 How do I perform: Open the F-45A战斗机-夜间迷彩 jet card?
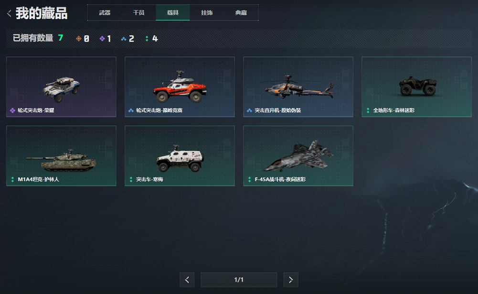[x=298, y=156]
